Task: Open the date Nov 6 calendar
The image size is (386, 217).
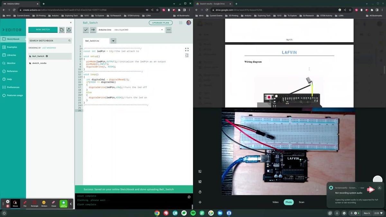Action: (367, 213)
